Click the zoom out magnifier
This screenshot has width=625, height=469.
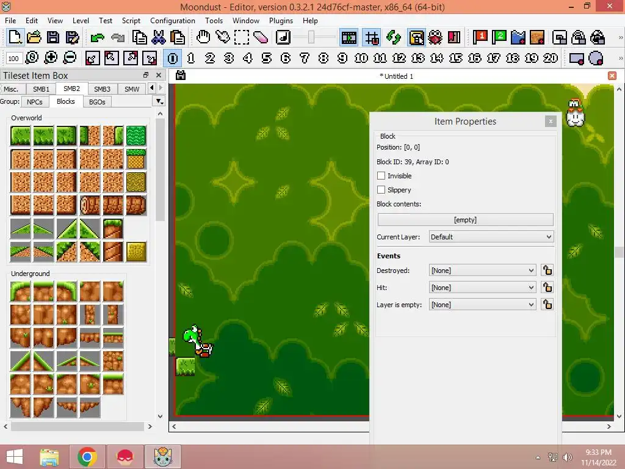[70, 58]
